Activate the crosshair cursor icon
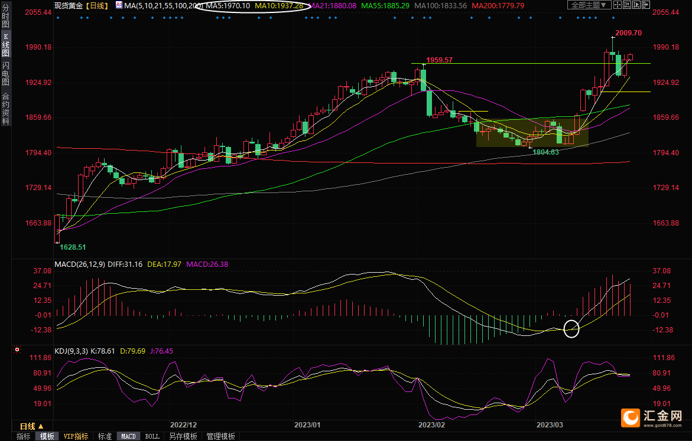Screen dimensions: 692x441 (x=618, y=5)
